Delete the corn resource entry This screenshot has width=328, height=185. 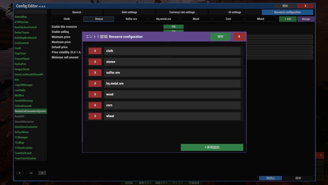[95, 105]
